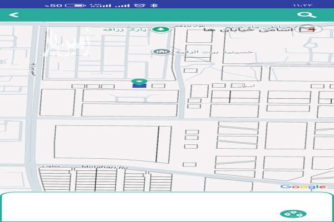334x222 pixels.
Task: Open the hospital marker at top right
Action: [307, 29]
